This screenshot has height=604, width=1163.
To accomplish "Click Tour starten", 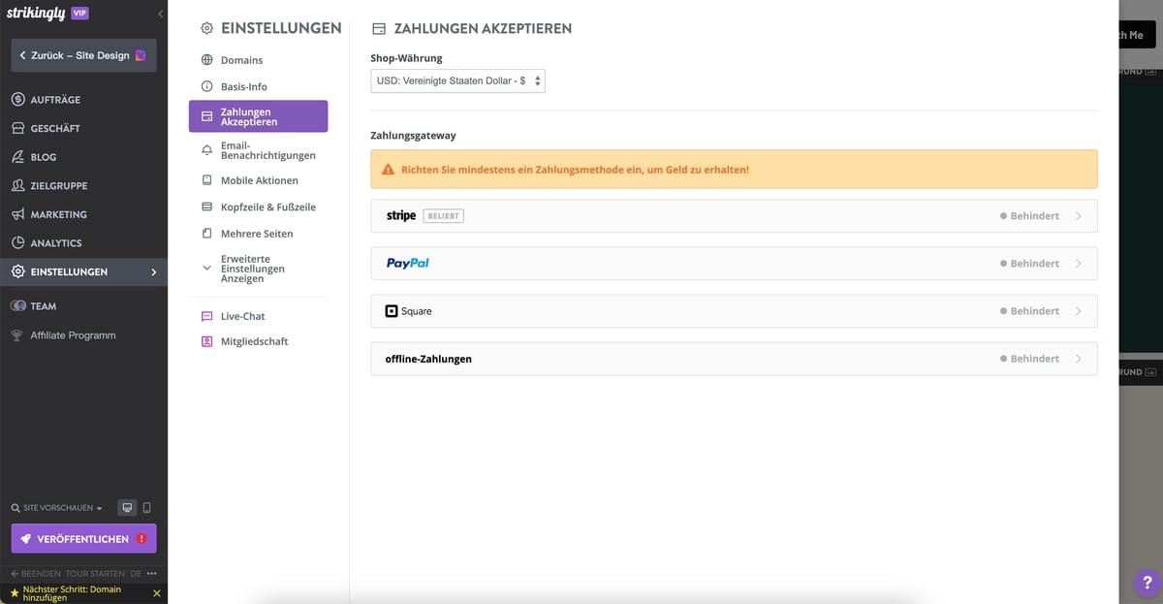I will (x=94, y=573).
